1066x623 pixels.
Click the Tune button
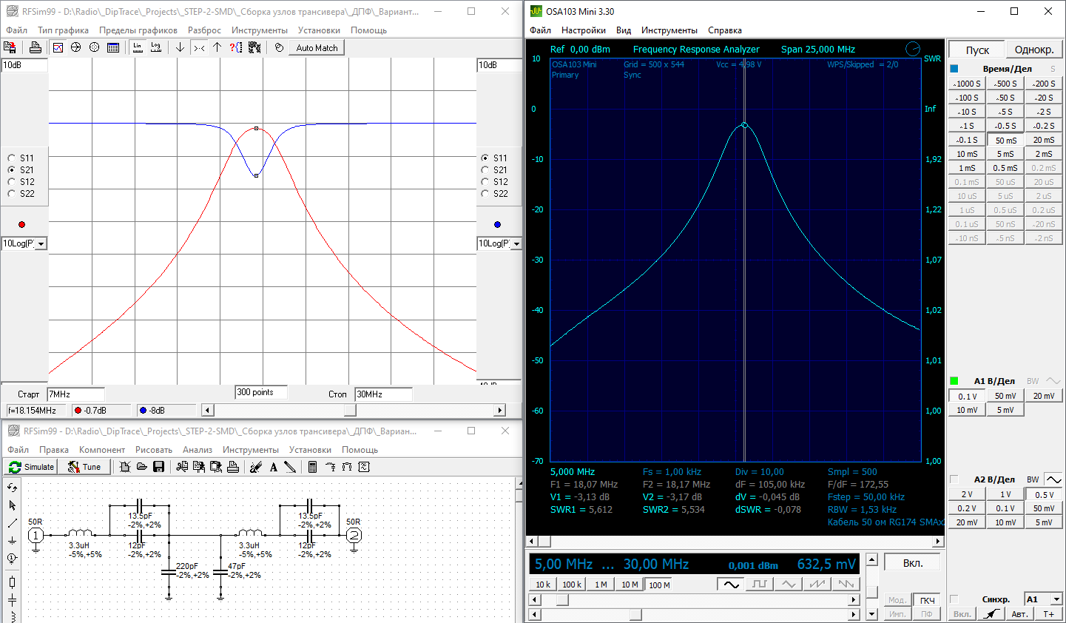point(84,467)
